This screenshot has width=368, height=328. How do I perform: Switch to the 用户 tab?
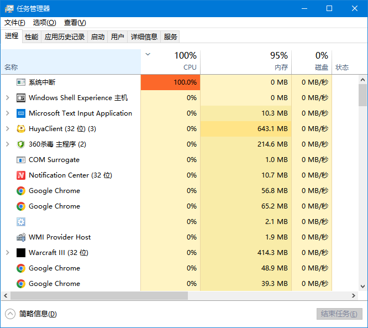click(x=117, y=37)
